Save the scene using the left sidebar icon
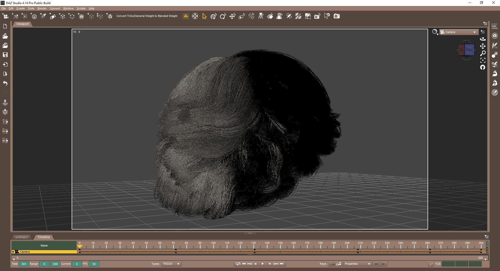This screenshot has height=271, width=500. coord(5,55)
